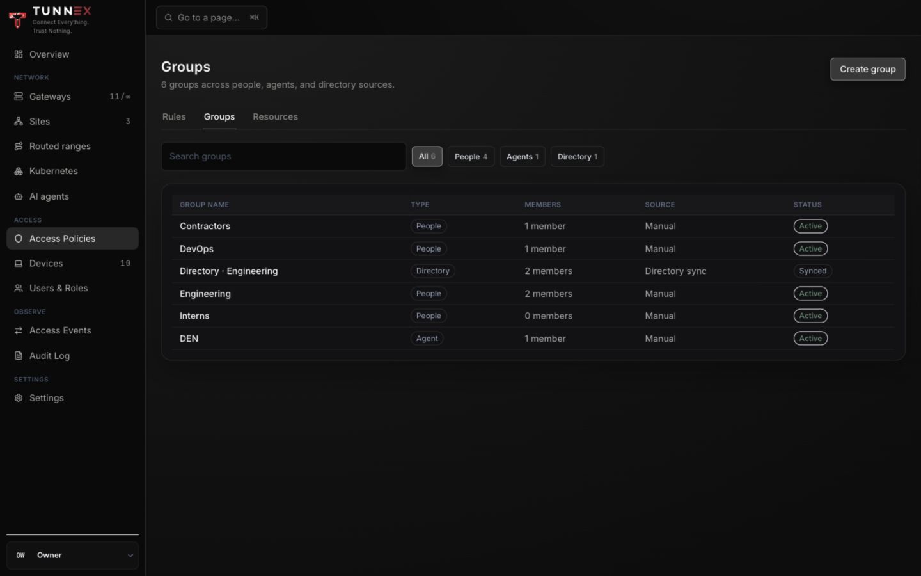
Task: Click the Tunnex logo icon
Action: pyautogui.click(x=17, y=19)
